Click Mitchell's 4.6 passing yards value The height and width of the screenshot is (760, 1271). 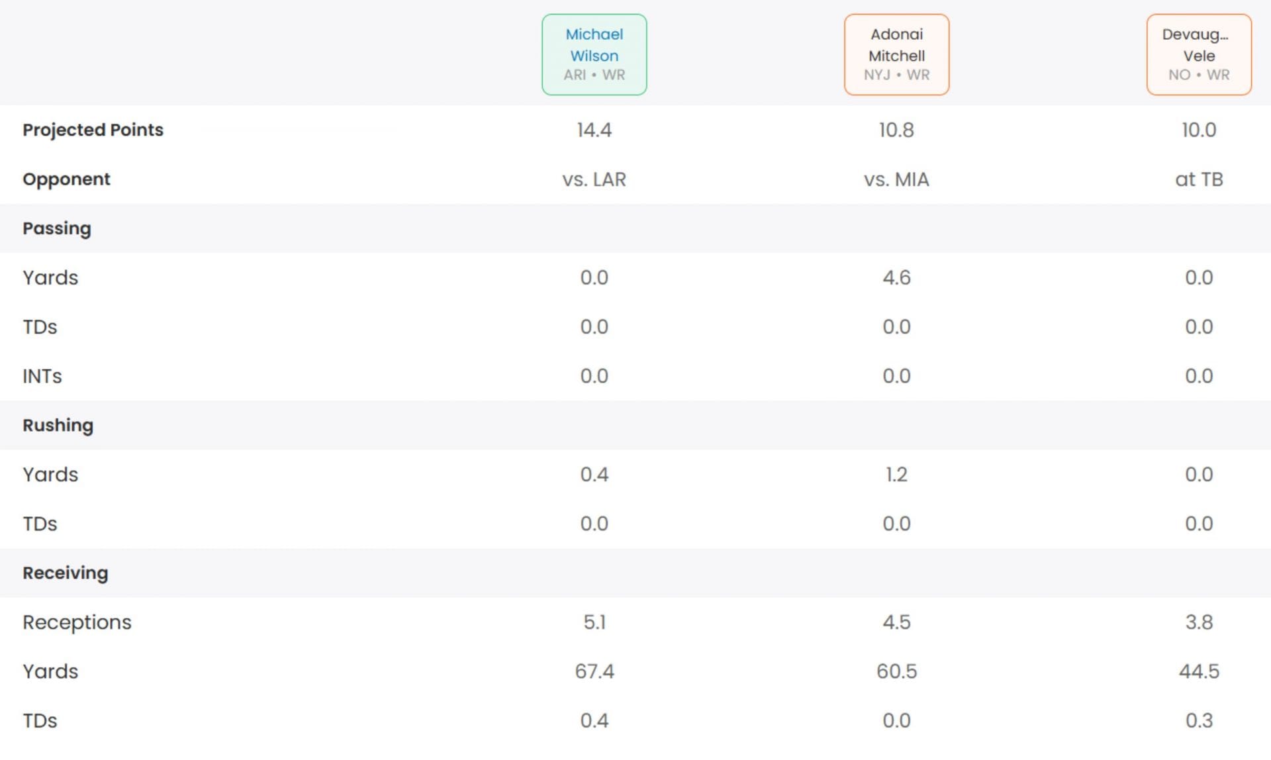pos(896,277)
